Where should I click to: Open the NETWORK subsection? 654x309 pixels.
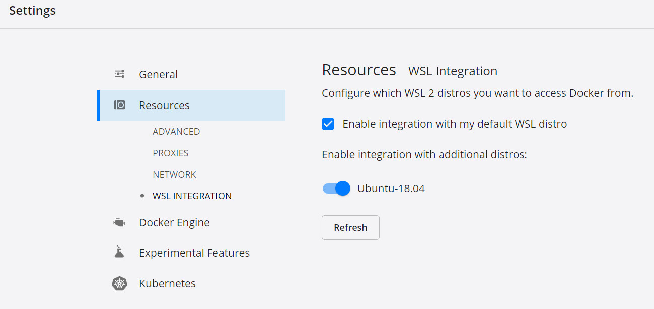(x=175, y=174)
